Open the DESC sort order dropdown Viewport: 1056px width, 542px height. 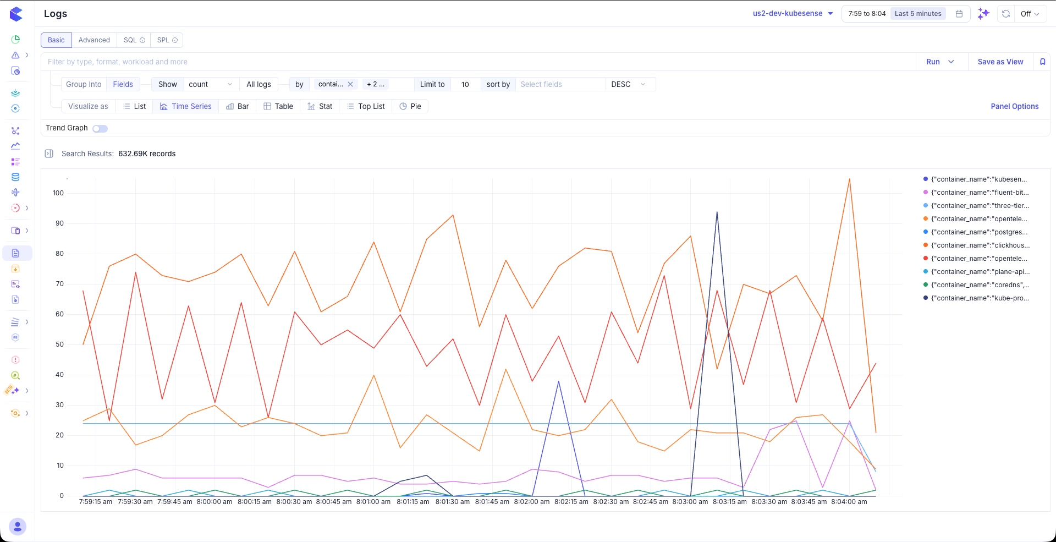630,84
